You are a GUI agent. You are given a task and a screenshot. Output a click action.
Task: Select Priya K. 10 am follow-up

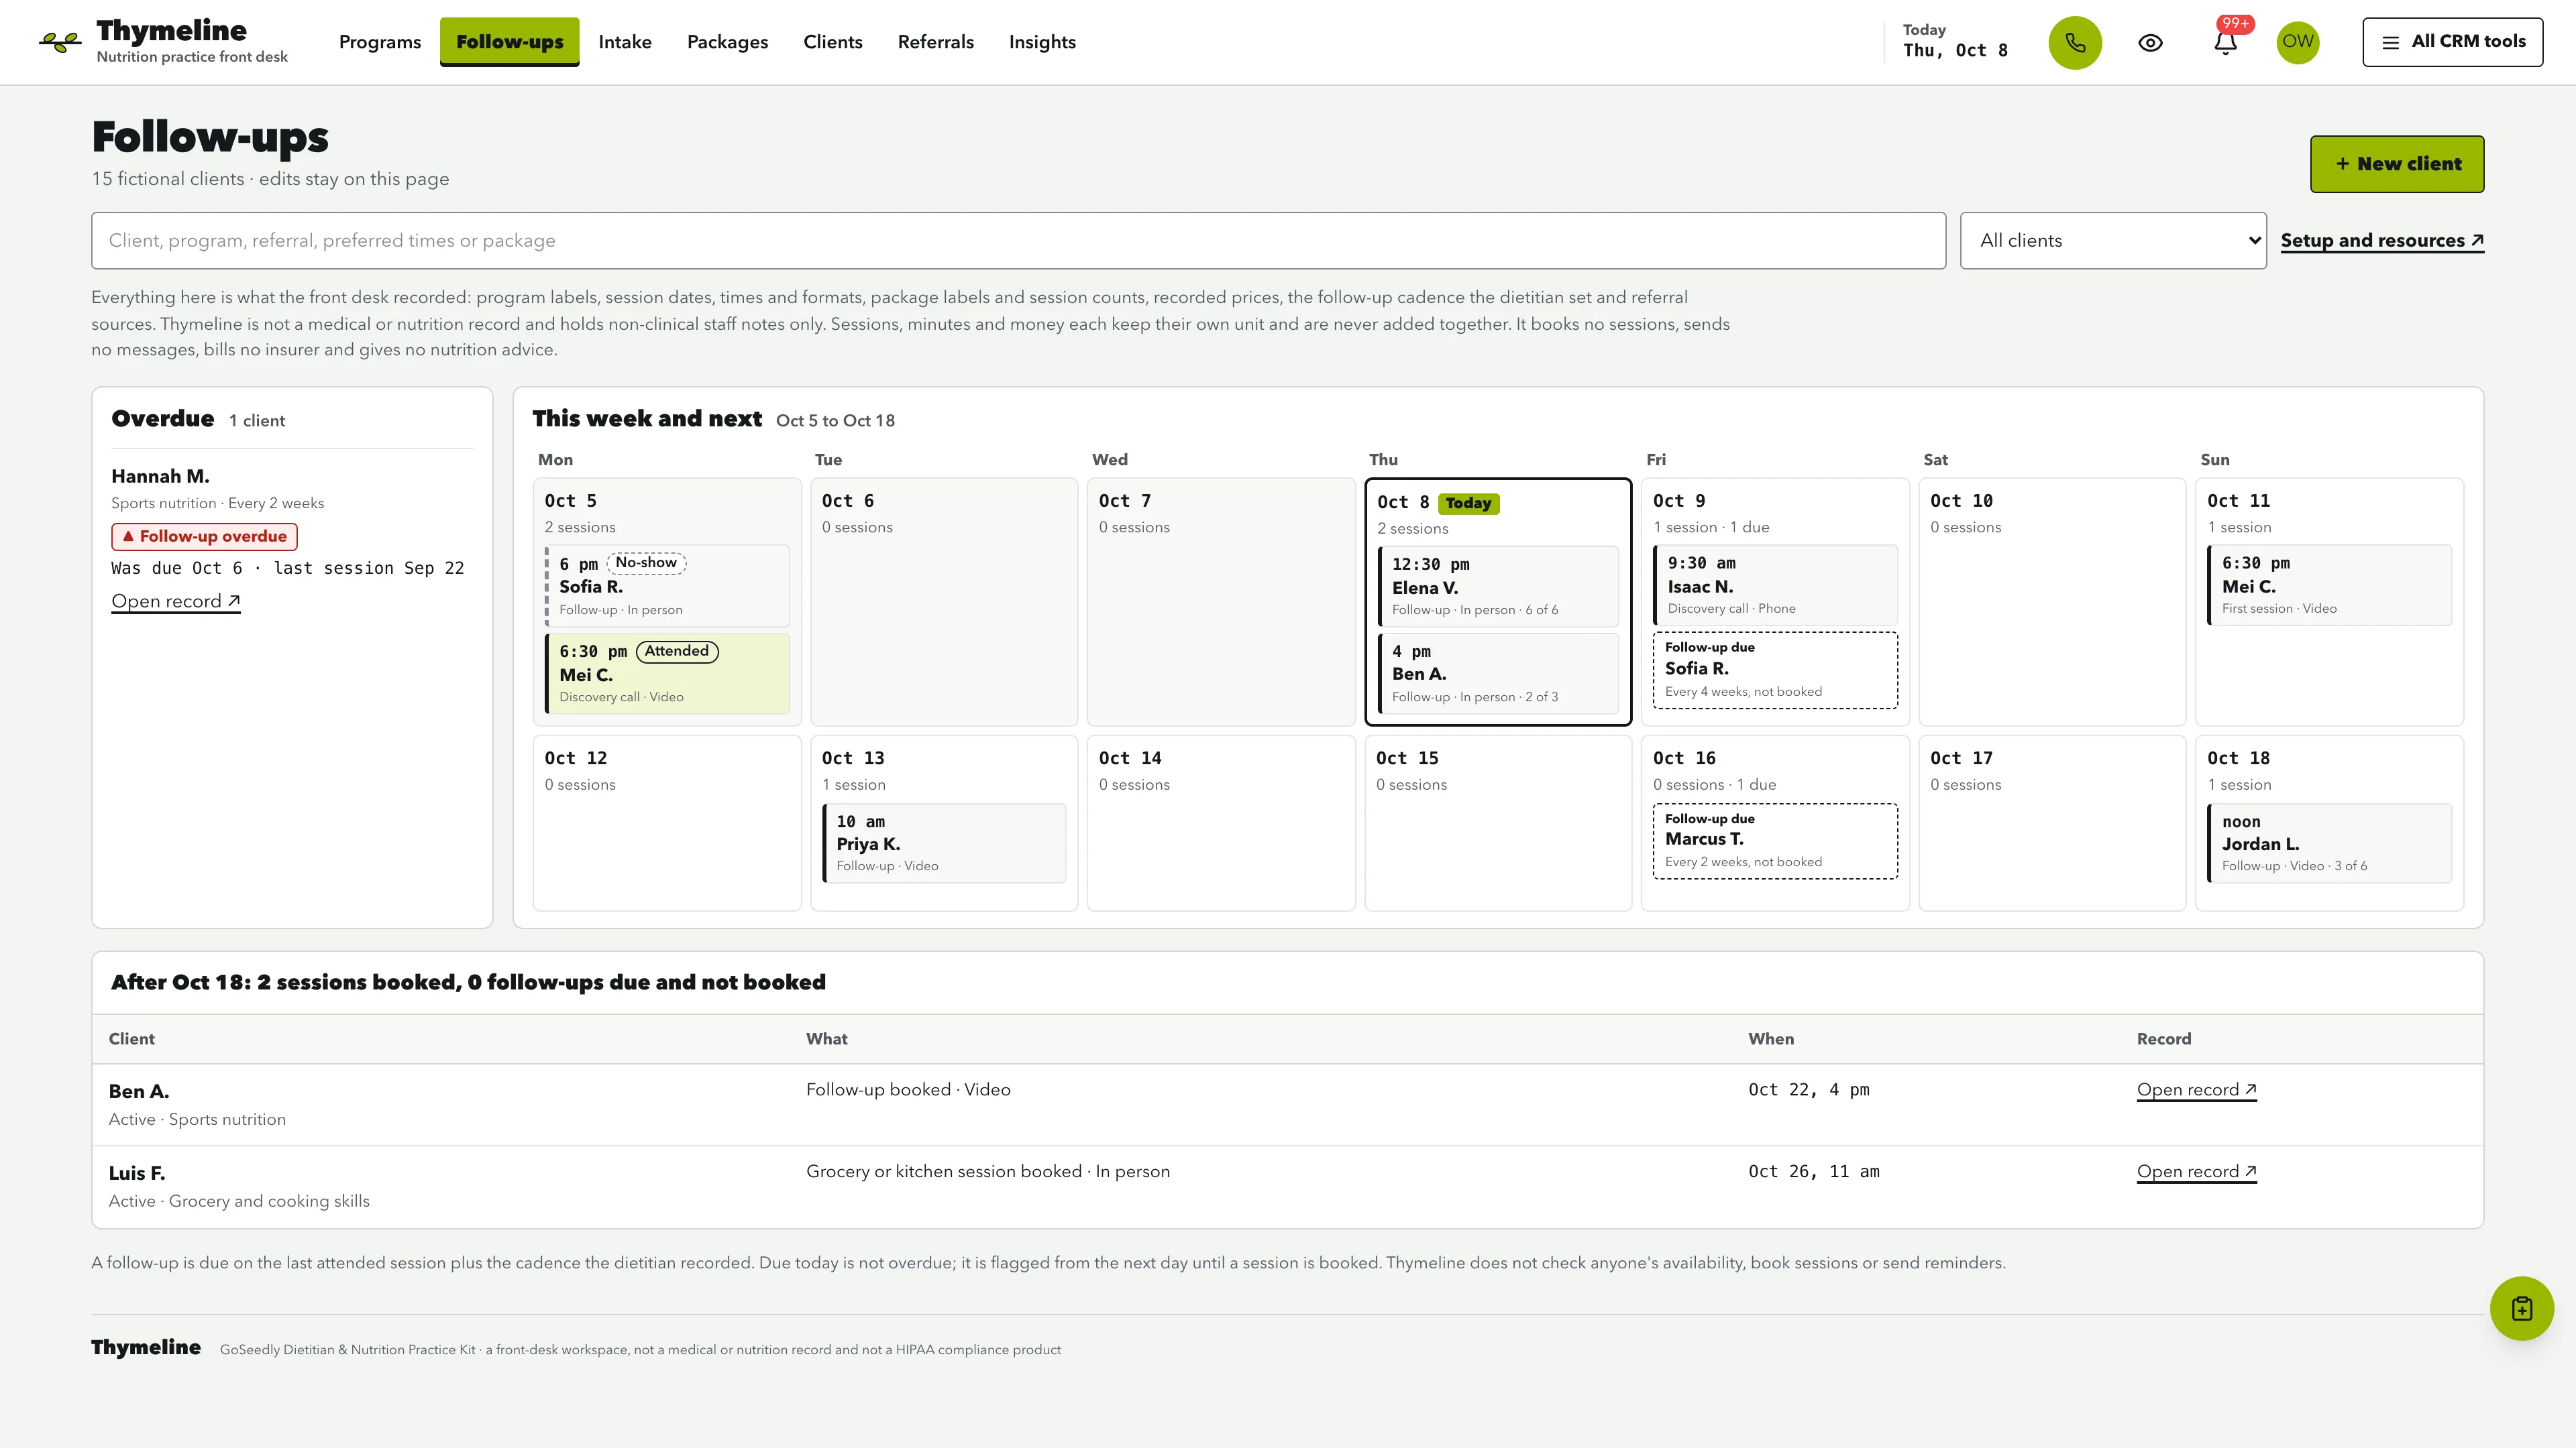[944, 843]
